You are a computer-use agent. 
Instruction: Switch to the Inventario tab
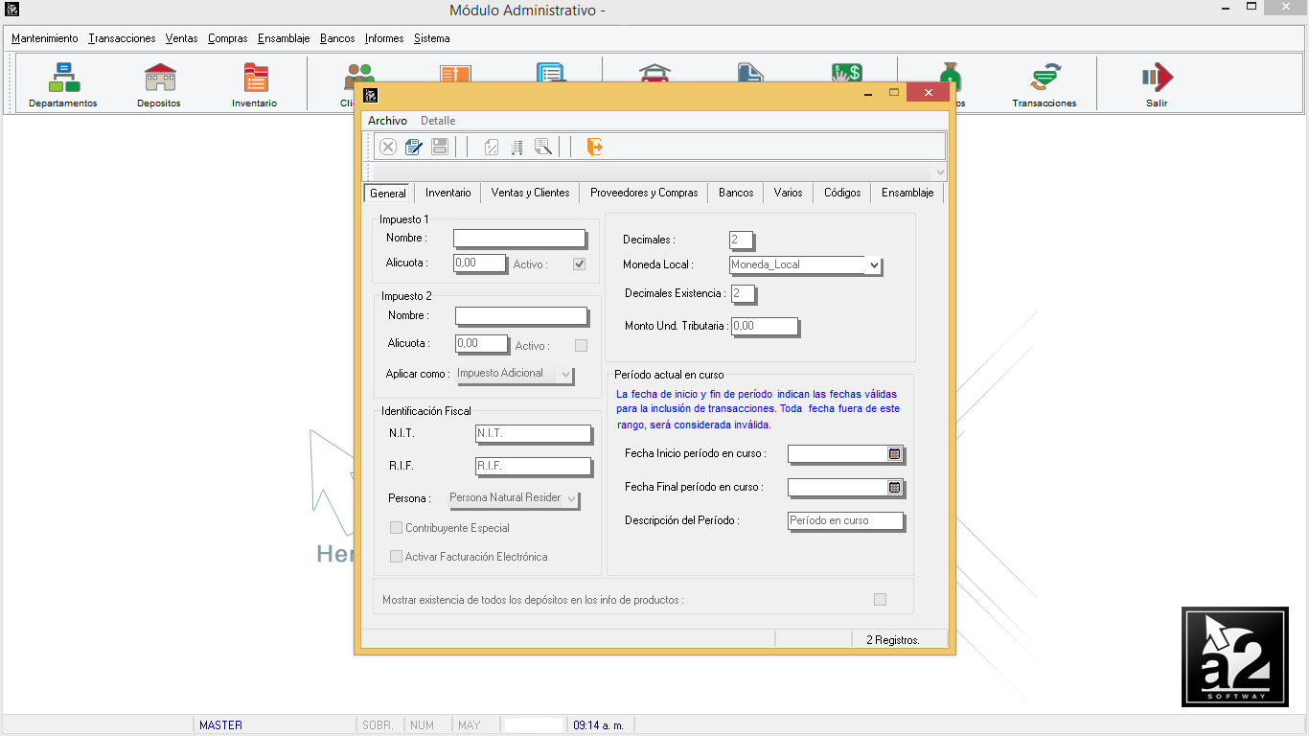click(x=448, y=193)
